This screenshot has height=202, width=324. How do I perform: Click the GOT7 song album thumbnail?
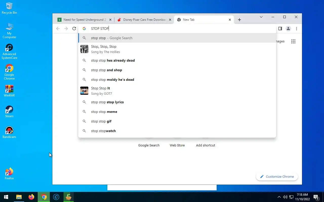click(x=84, y=91)
